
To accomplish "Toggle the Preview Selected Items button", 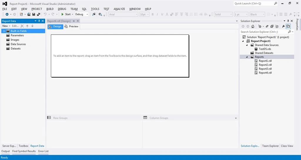I will 288,26.
